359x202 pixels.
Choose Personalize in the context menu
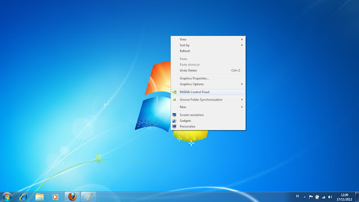coord(208,126)
